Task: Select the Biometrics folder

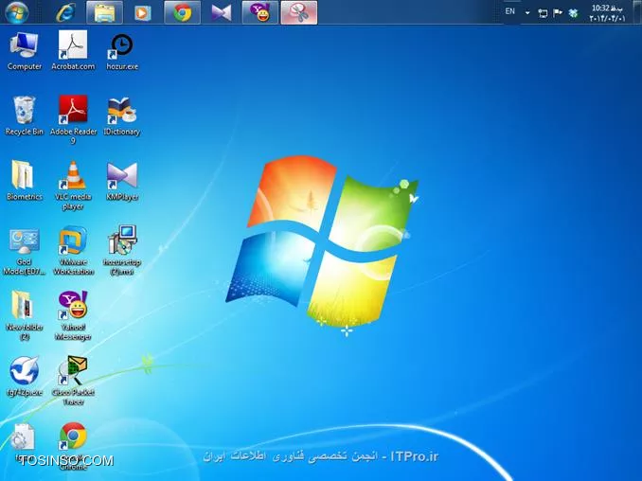Action: 25,181
